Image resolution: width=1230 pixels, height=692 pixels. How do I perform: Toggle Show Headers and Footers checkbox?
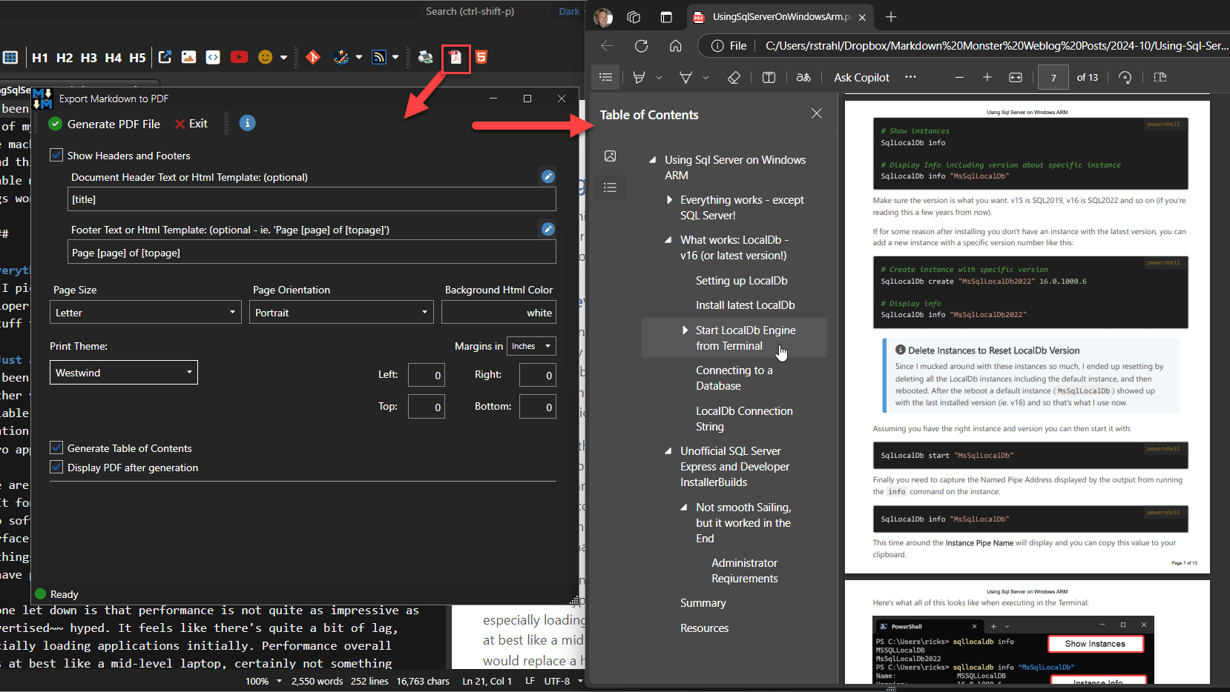coord(56,156)
